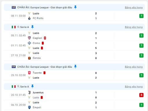
Task: Toggle pin on the last Serie A header
Action: point(32,86)
